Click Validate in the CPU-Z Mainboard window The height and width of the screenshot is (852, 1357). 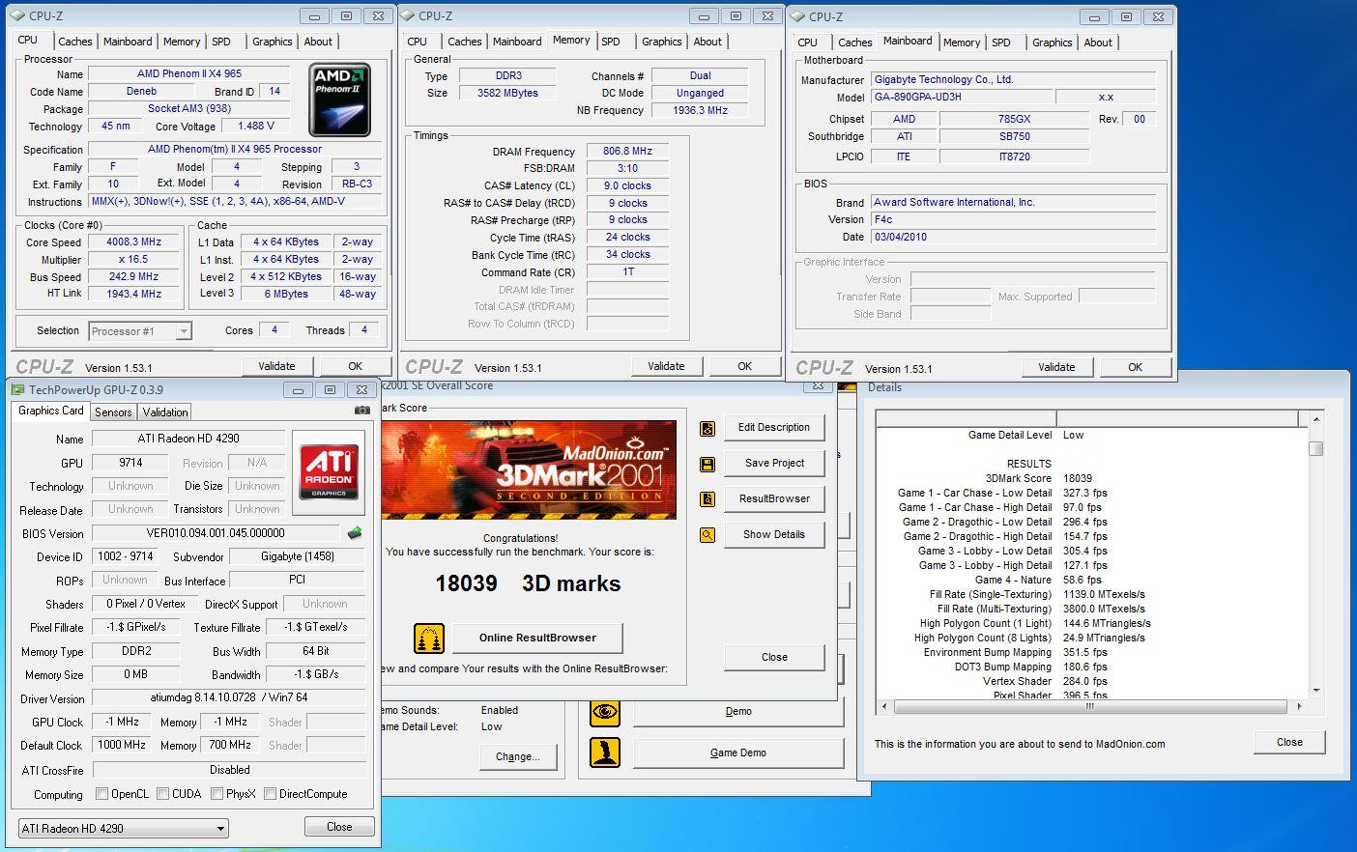[x=1056, y=367]
